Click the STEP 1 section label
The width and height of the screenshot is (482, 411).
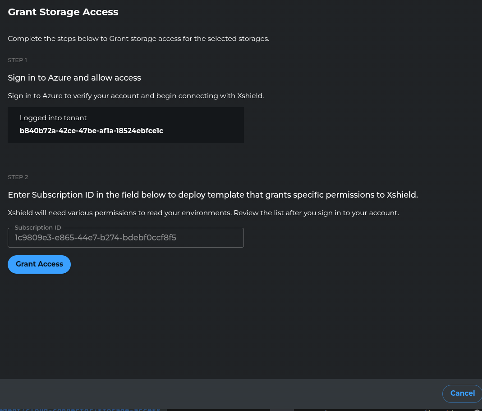pyautogui.click(x=17, y=60)
